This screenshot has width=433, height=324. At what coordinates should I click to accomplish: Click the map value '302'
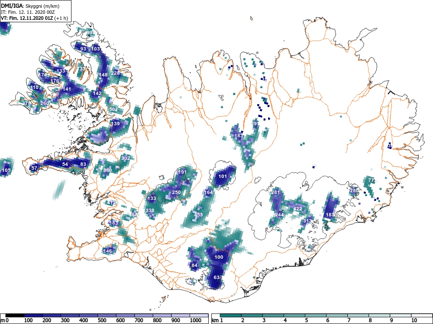pyautogui.click(x=126, y=158)
